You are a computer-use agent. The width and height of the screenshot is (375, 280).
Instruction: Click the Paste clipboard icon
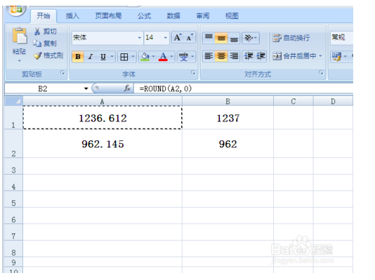(20, 36)
